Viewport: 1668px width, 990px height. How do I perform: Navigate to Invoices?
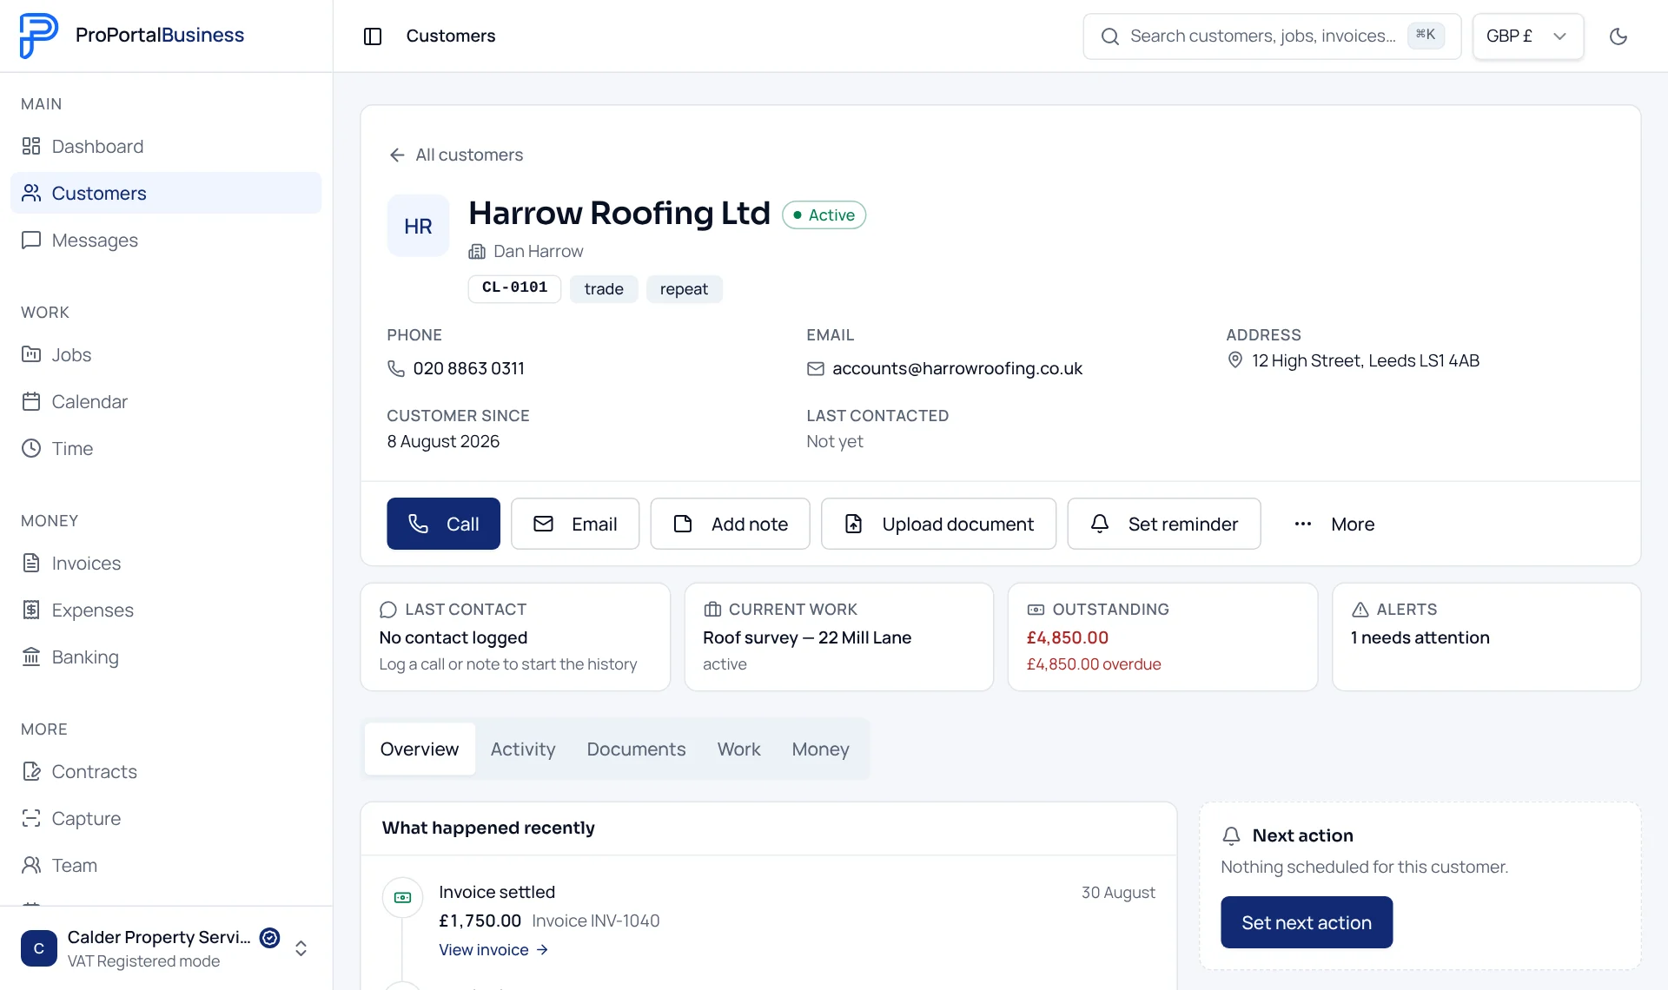pos(166,563)
